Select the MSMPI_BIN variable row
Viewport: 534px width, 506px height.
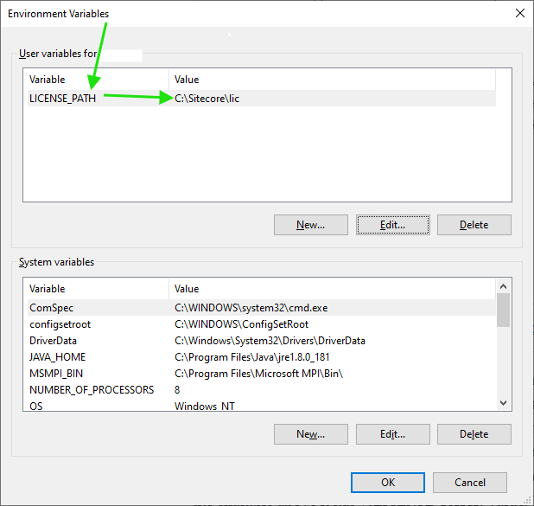(56, 373)
